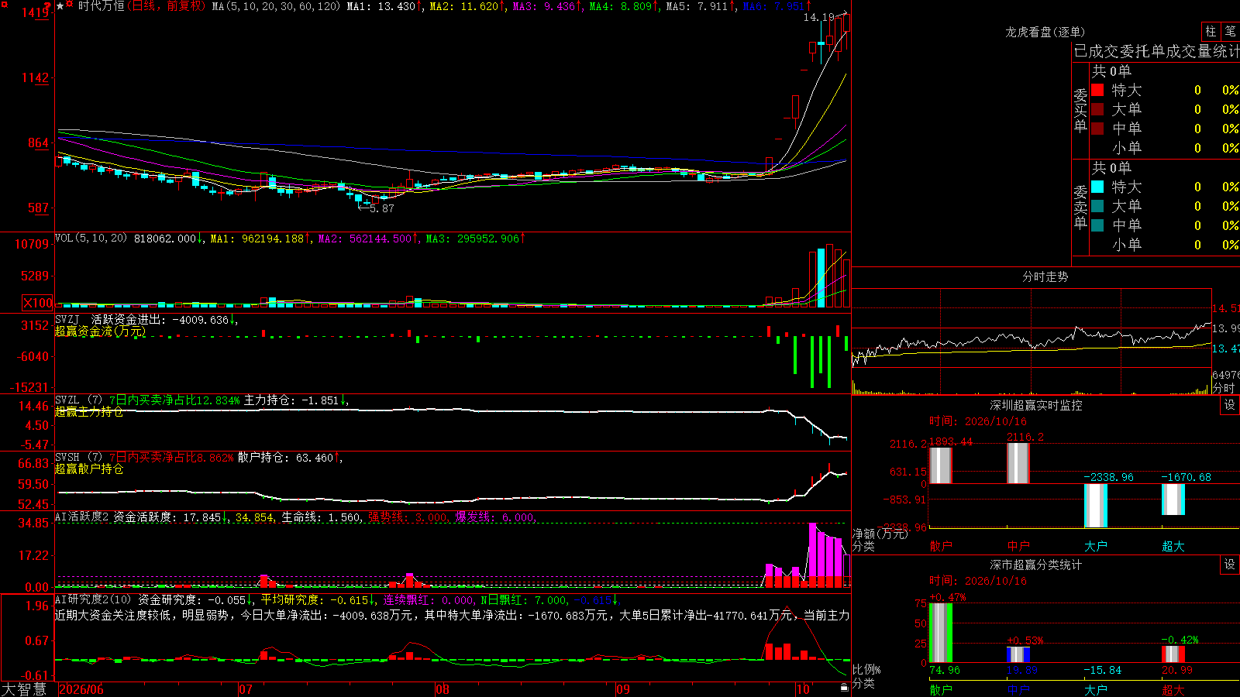
Task: Click the cyan 特大 sell order swatch
Action: [x=1097, y=187]
